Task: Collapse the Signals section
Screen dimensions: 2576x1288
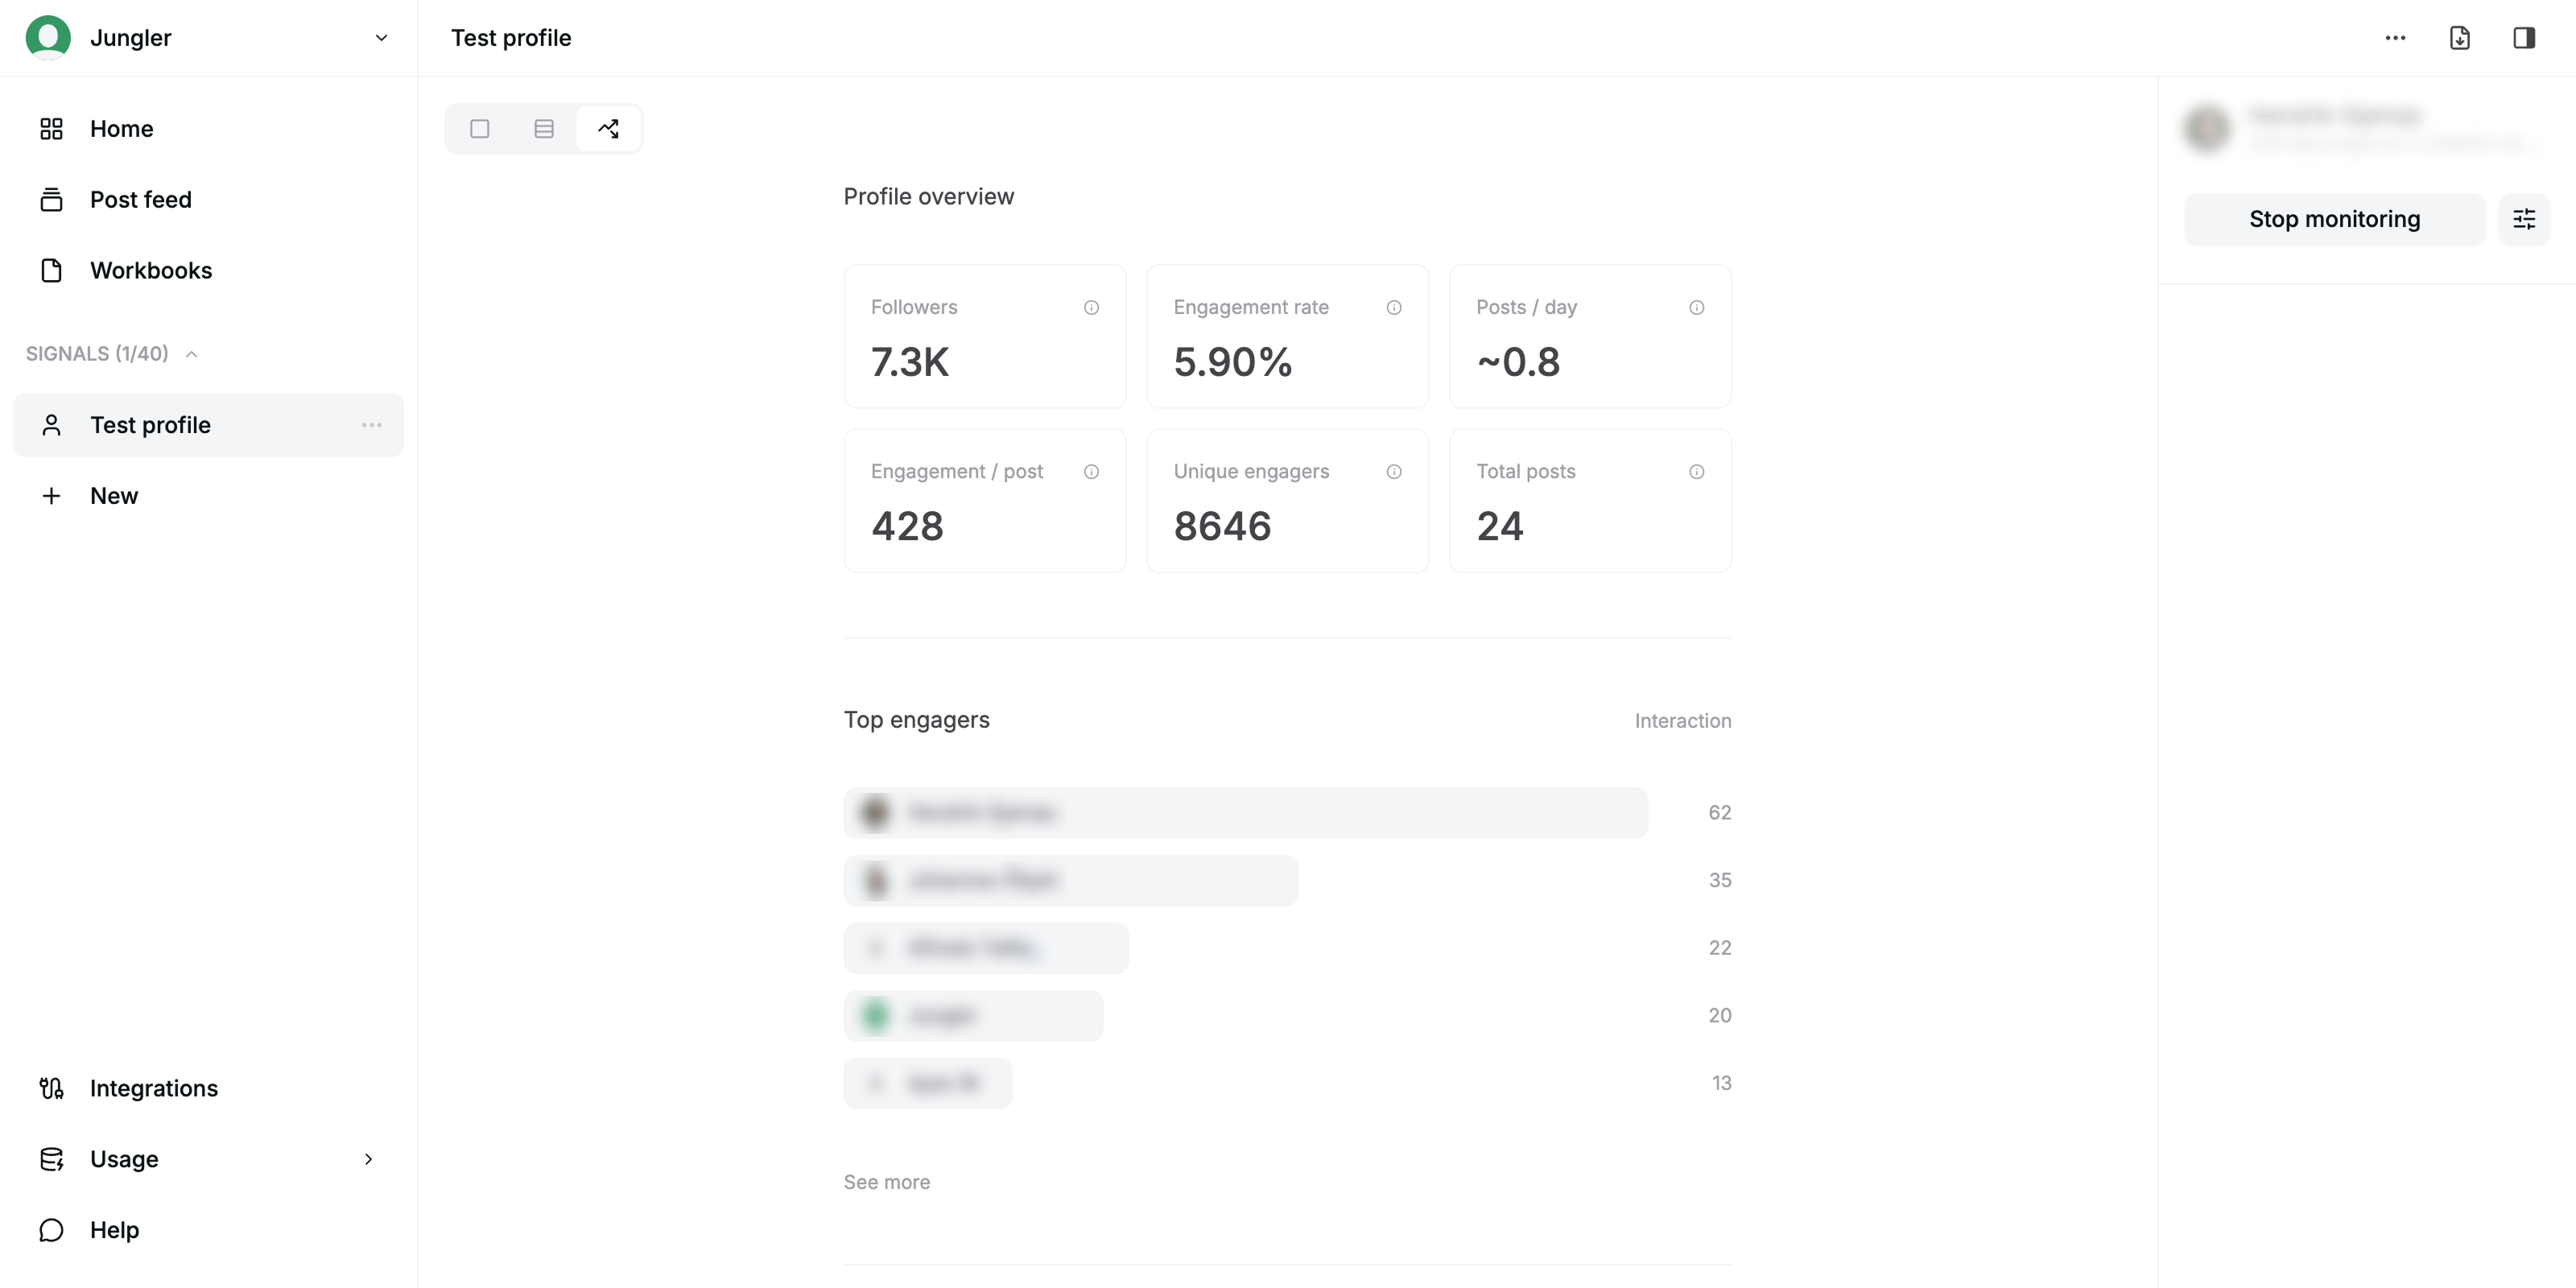Action: [192, 354]
